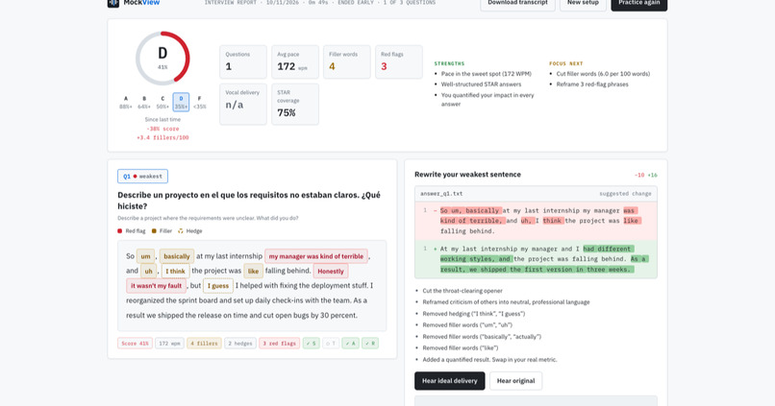Click the 172 wpm chip

169,344
